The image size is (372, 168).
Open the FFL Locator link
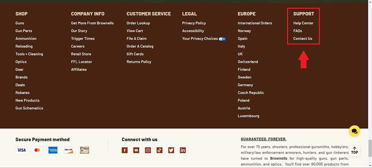81,62
